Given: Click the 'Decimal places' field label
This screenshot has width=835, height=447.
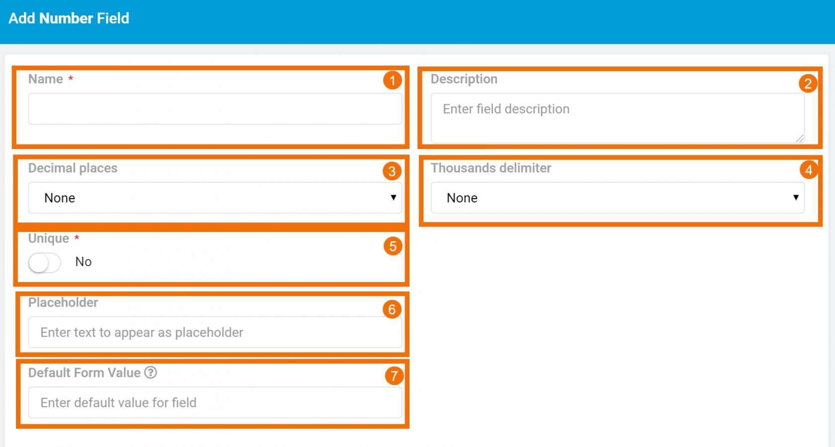Looking at the screenshot, I should point(73,168).
